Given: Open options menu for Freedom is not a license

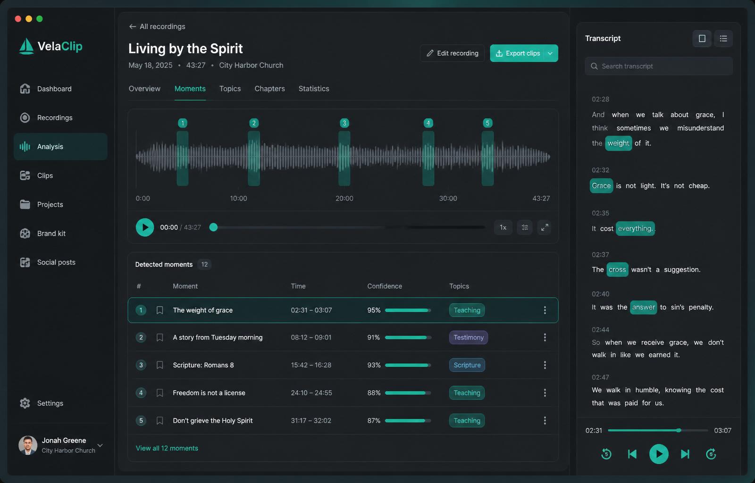Looking at the screenshot, I should 545,393.
